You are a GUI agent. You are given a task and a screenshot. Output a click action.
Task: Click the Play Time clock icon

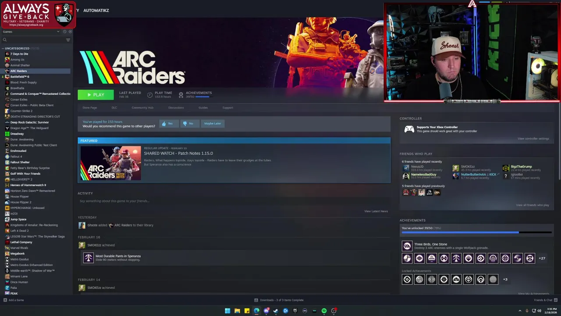coord(150,95)
